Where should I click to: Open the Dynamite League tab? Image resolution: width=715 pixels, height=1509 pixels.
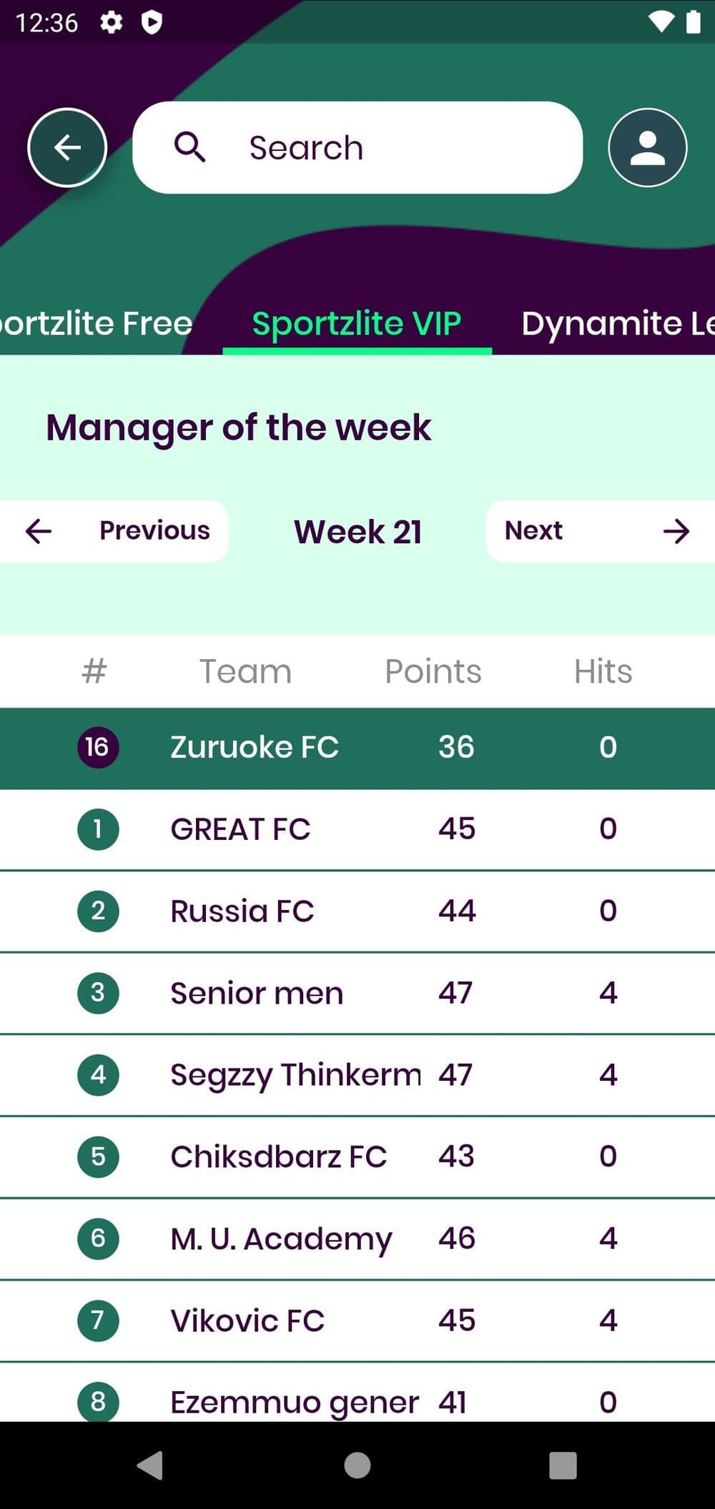(617, 323)
